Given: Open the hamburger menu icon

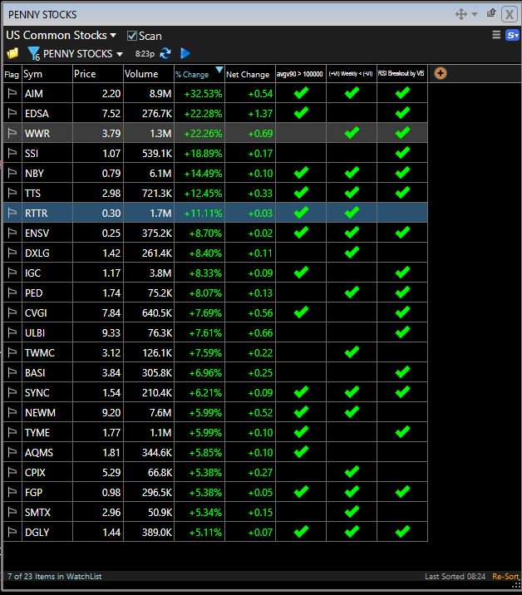Looking at the screenshot, I should (x=496, y=35).
